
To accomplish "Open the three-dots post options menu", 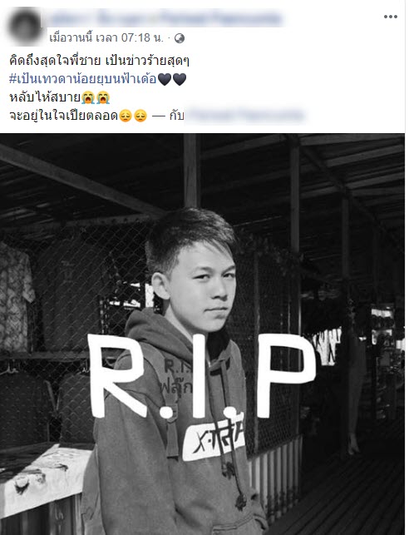I will tap(390, 17).
